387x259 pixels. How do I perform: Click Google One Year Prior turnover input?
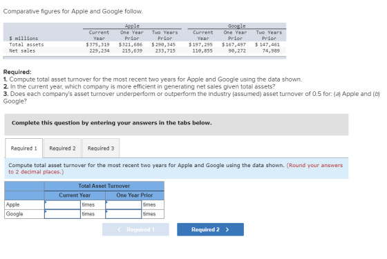tap(124, 214)
